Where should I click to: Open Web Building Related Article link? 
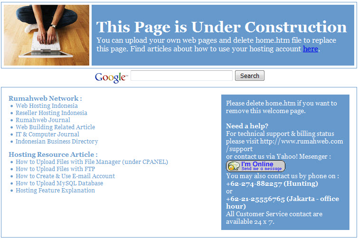pos(55,127)
